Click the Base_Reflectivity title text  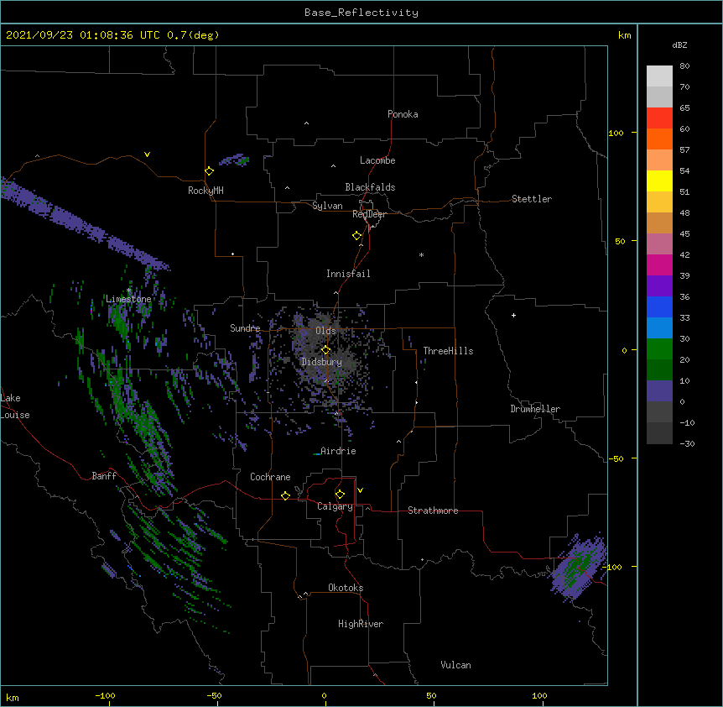(361, 13)
